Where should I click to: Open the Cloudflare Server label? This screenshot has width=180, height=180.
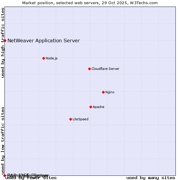coord(105,69)
